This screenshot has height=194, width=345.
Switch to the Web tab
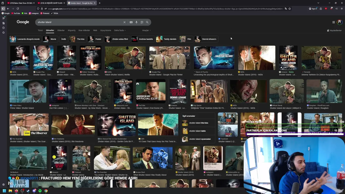tap(95, 30)
